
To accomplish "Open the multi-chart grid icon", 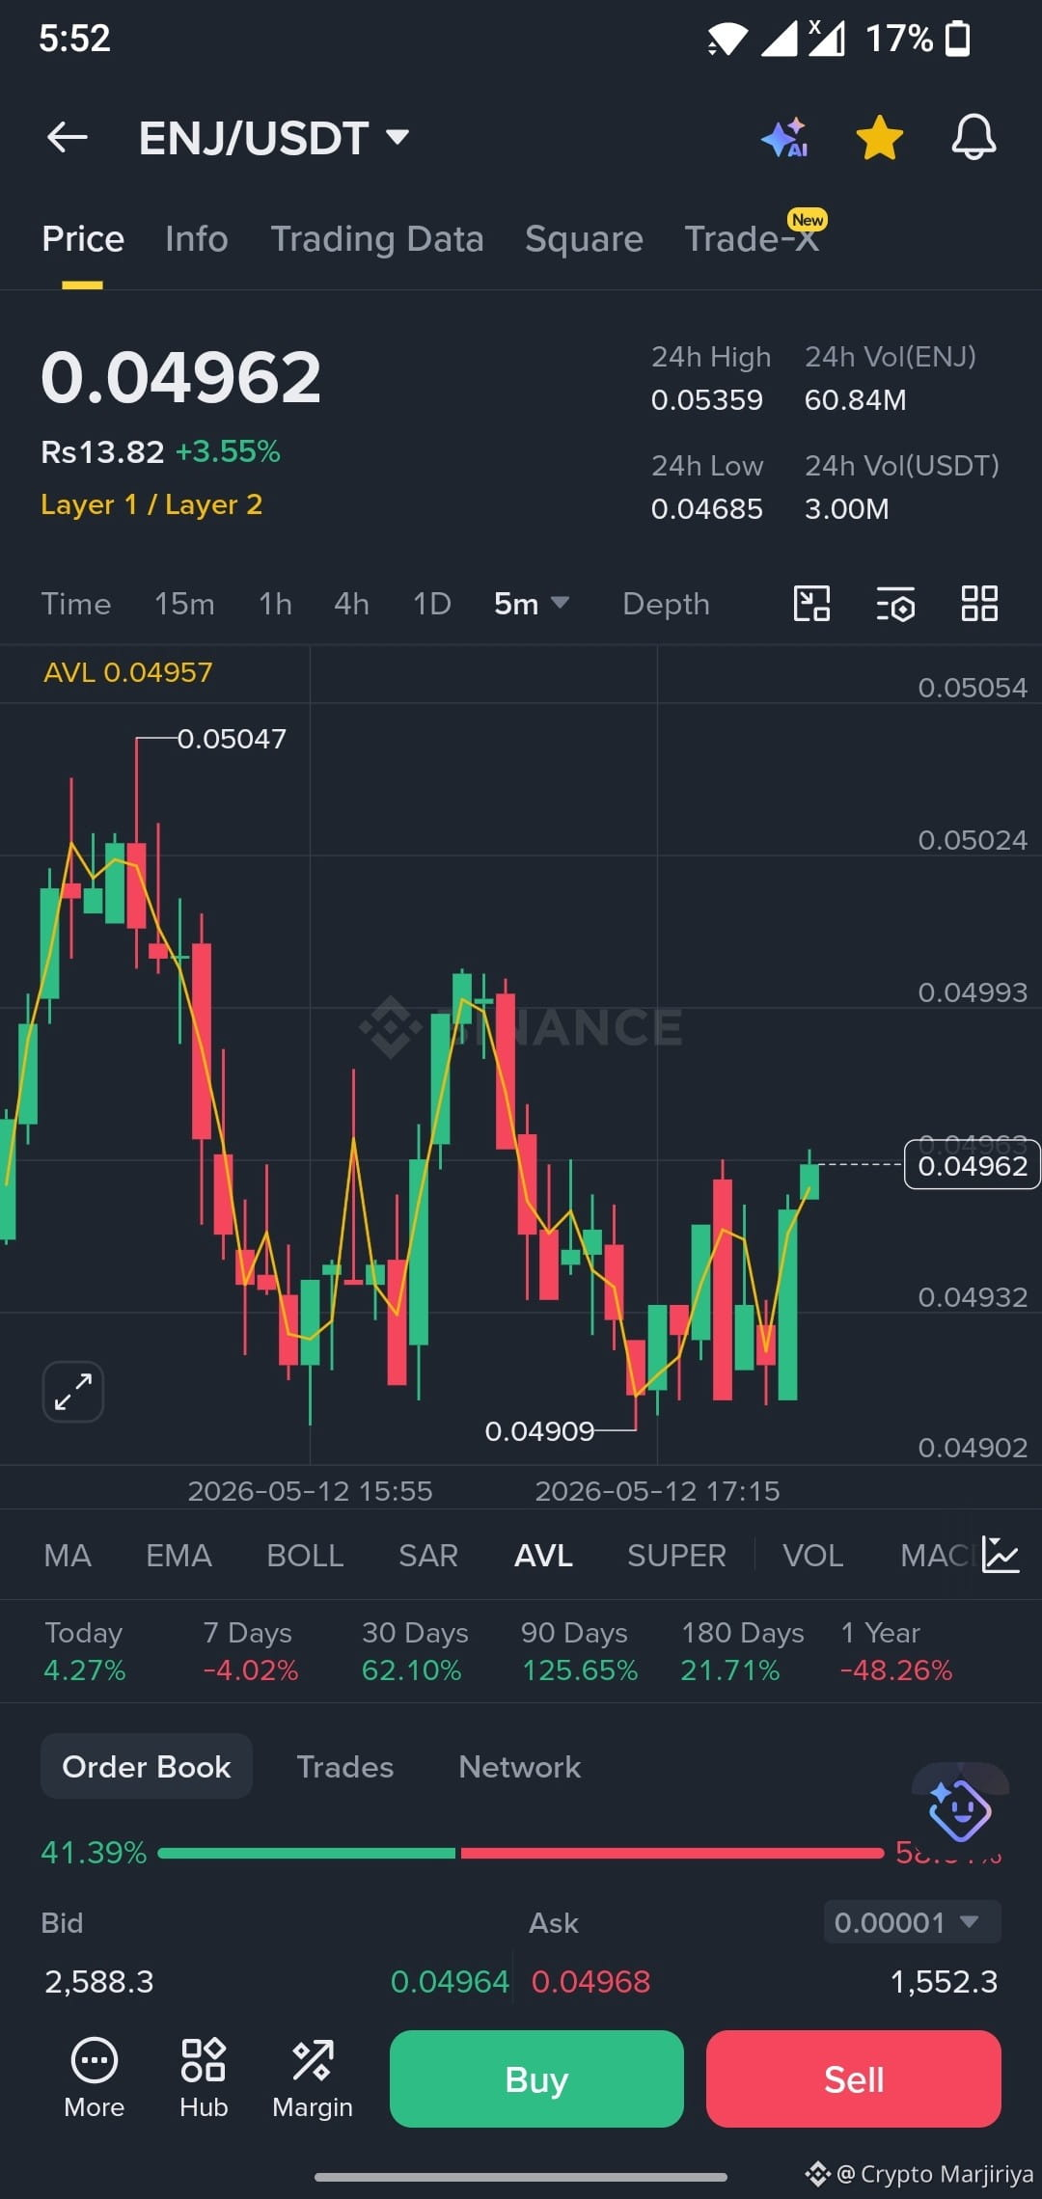I will [x=979, y=604].
